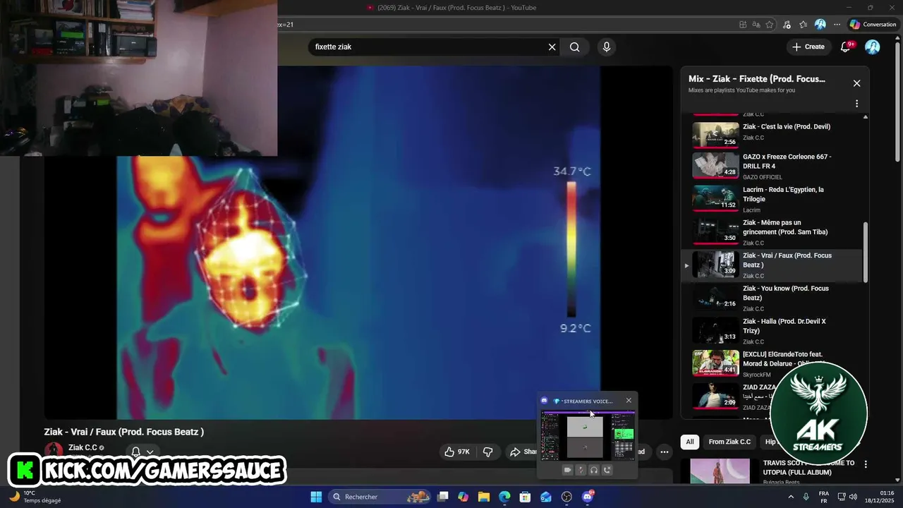Open Task View on the taskbar
This screenshot has width=903, height=508.
442,497
